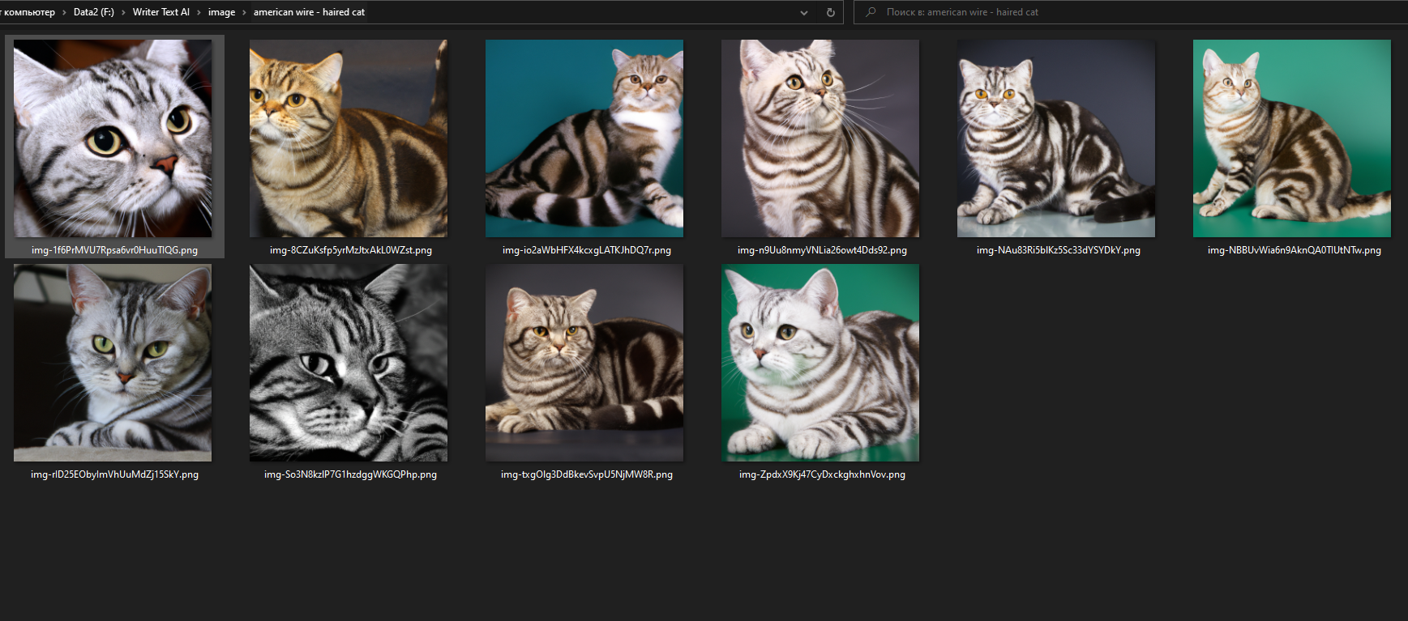Screen dimensions: 1408x621
Task: Select thumbnail img-io2aWbHFX4kcxgLATKJhDQ7r.png
Action: (x=584, y=138)
